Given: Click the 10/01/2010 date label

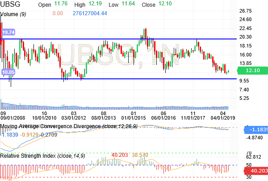Looking at the screenshot, I should tap(44, 118).
